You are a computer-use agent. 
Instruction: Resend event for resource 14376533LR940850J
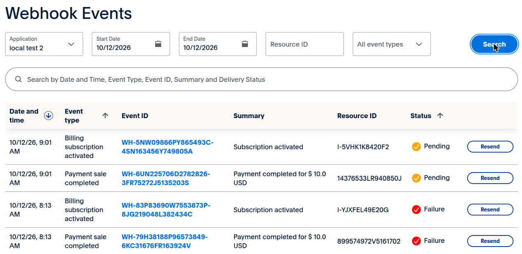point(490,178)
